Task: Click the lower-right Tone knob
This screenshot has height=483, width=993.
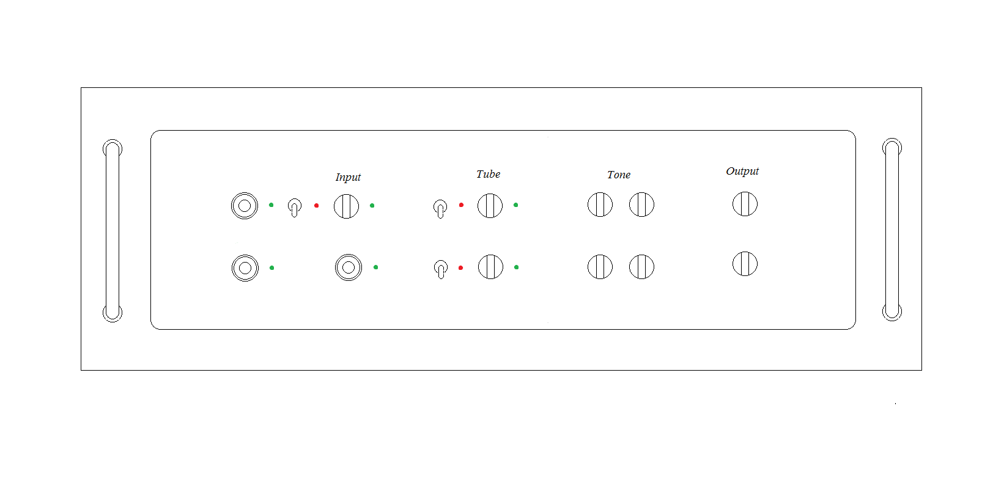Action: pyautogui.click(x=641, y=267)
